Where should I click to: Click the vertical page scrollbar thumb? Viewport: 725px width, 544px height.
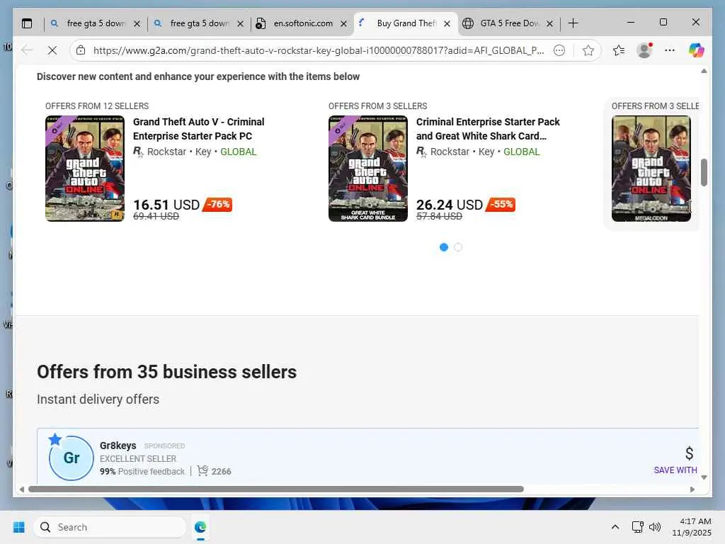click(704, 172)
